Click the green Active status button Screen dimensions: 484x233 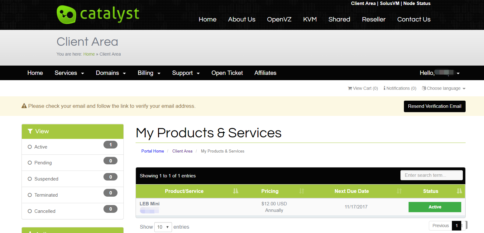pos(435,207)
